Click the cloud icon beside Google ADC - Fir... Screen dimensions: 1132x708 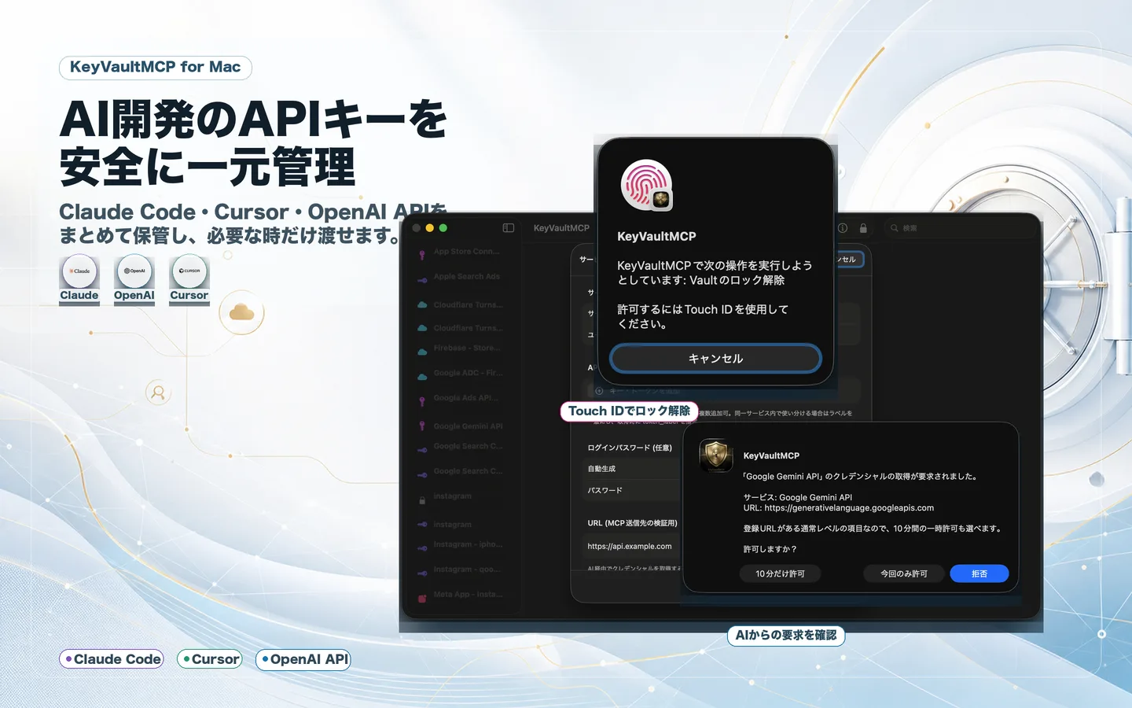[x=422, y=376]
